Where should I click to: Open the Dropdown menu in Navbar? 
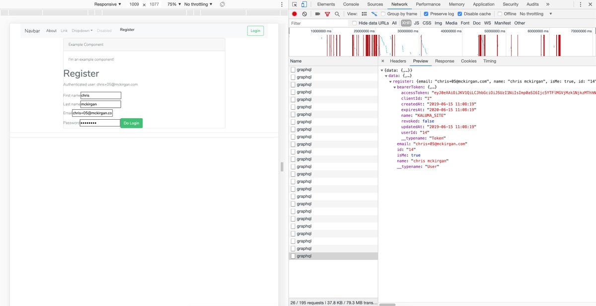pos(82,30)
